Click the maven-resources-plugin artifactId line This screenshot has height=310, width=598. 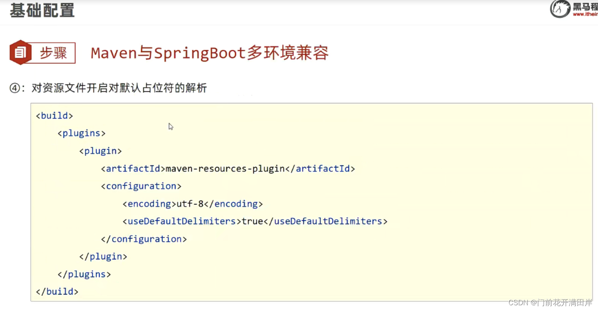pos(228,168)
